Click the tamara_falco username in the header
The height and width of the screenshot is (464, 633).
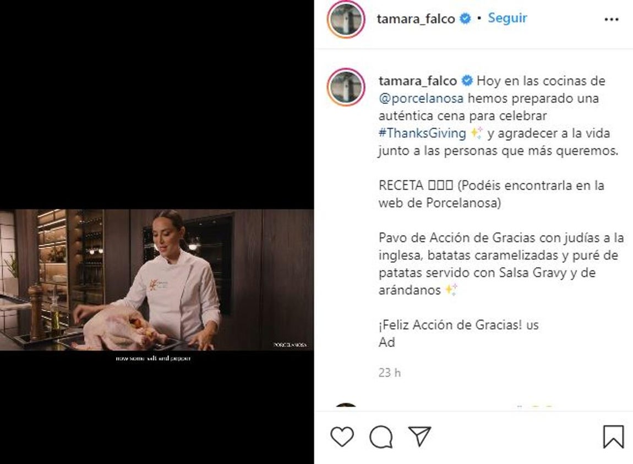coord(417,18)
